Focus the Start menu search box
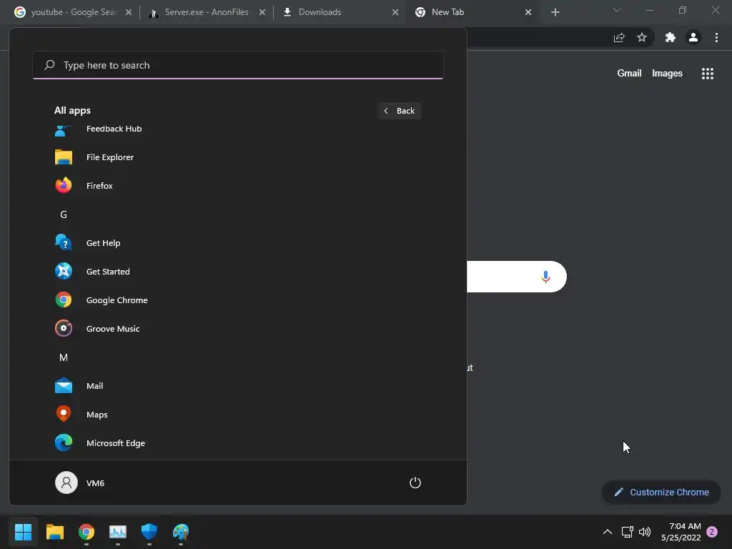The image size is (732, 549). coord(238,65)
